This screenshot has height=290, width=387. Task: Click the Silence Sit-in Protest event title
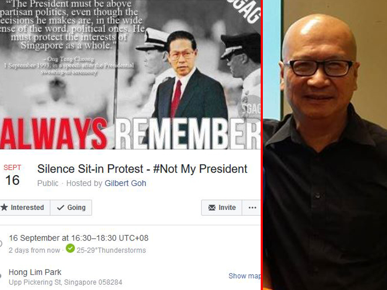coord(142,169)
